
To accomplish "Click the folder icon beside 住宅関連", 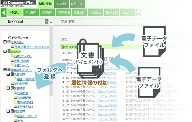I will [x=16, y=92].
